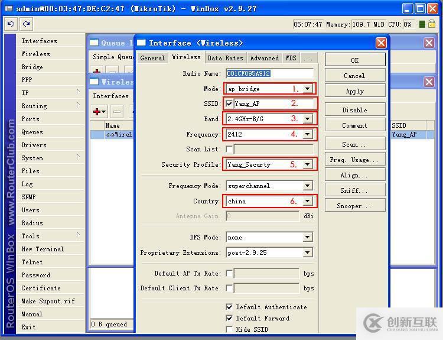
Task: Click the Comment button
Action: click(x=355, y=125)
